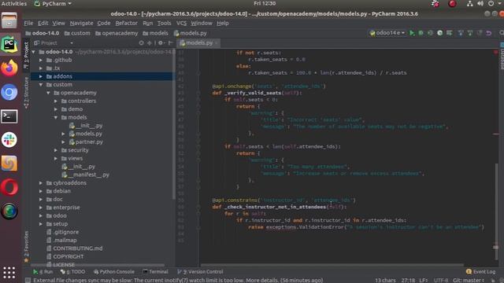Toggle the Run tool window
The width and height of the screenshot is (504, 283).
click(43, 272)
